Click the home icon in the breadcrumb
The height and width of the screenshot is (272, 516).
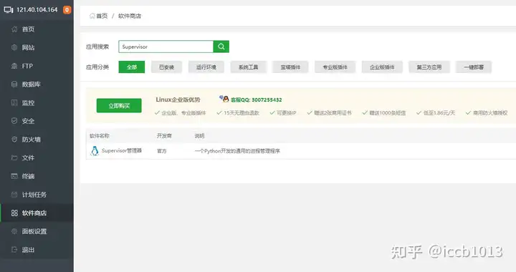pyautogui.click(x=92, y=16)
